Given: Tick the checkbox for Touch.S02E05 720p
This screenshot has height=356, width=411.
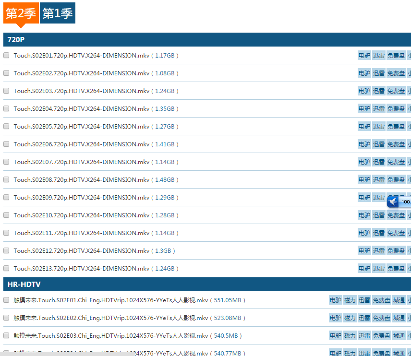Looking at the screenshot, I should point(6,126).
